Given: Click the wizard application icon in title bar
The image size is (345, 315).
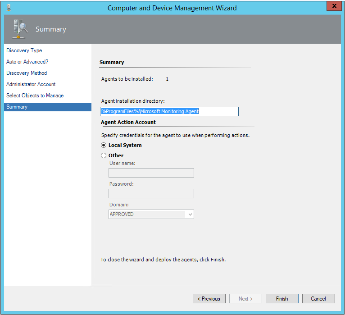Looking at the screenshot, I should pos(9,8).
